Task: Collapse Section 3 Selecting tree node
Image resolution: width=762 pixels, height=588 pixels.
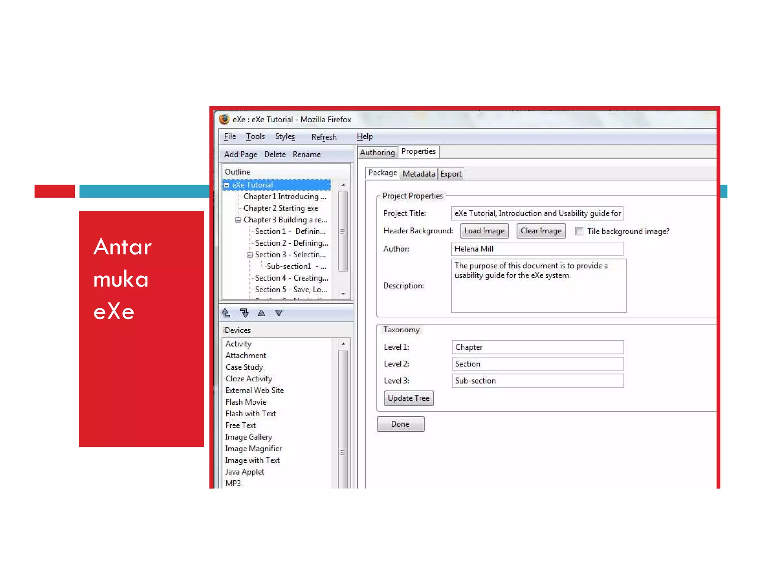Action: [x=250, y=255]
